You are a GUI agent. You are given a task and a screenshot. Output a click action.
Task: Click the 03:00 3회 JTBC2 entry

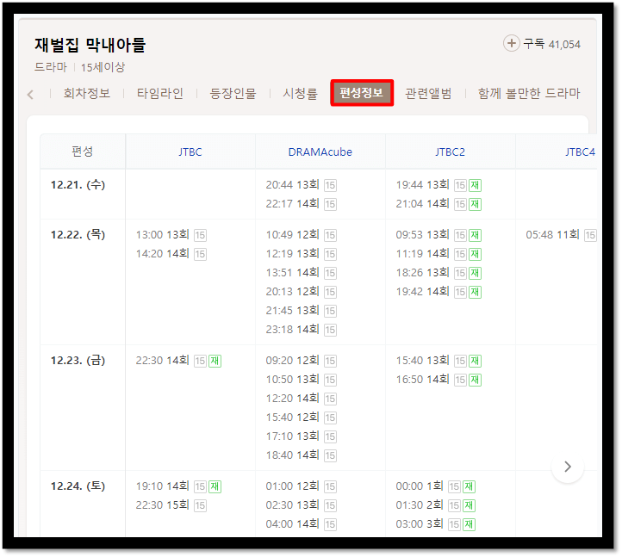point(436,525)
